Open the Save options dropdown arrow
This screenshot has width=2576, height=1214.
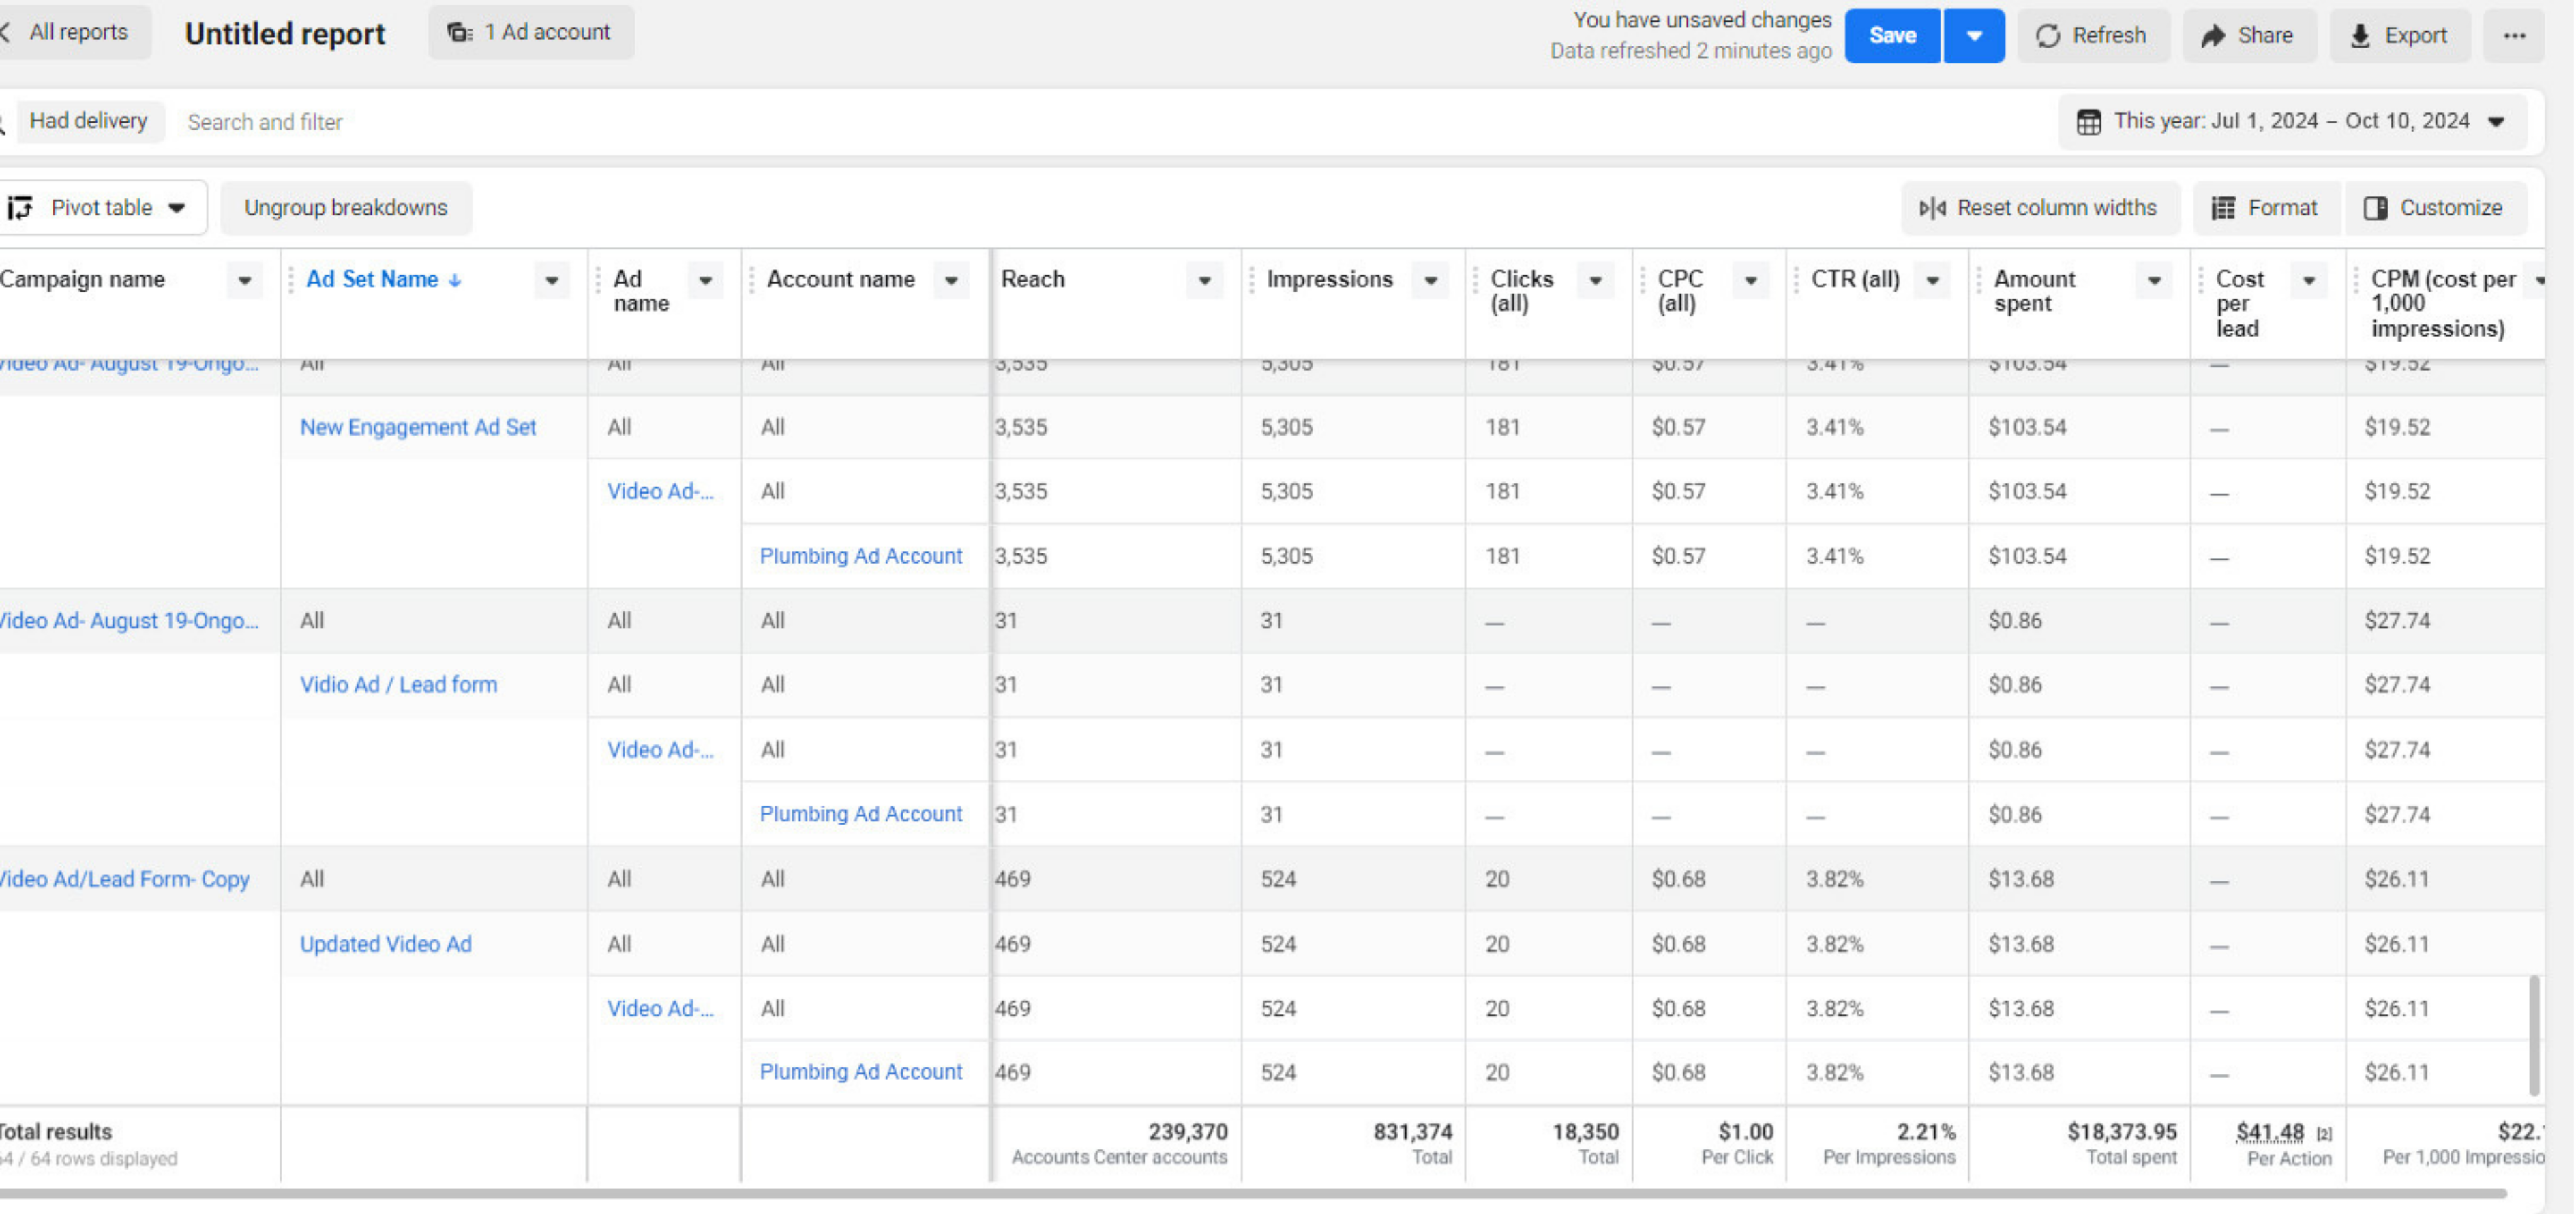pyautogui.click(x=1974, y=36)
